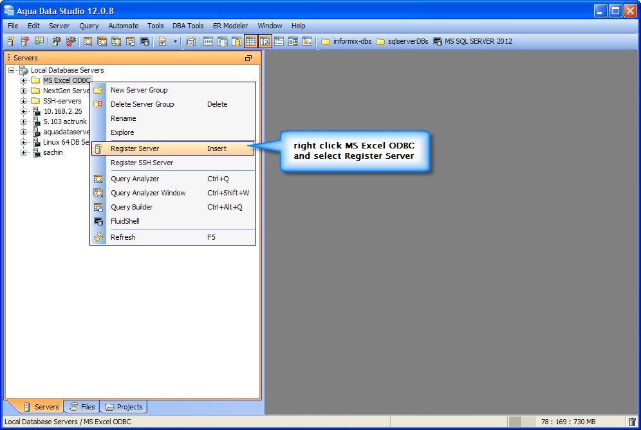Switch to the Files tab

click(x=82, y=407)
